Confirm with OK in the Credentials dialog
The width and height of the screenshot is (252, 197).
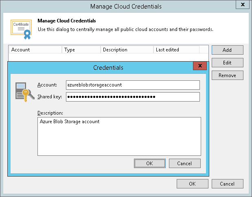coord(149,163)
